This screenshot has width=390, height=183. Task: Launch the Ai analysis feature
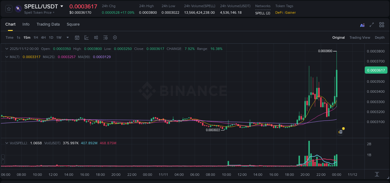pyautogui.click(x=362, y=25)
